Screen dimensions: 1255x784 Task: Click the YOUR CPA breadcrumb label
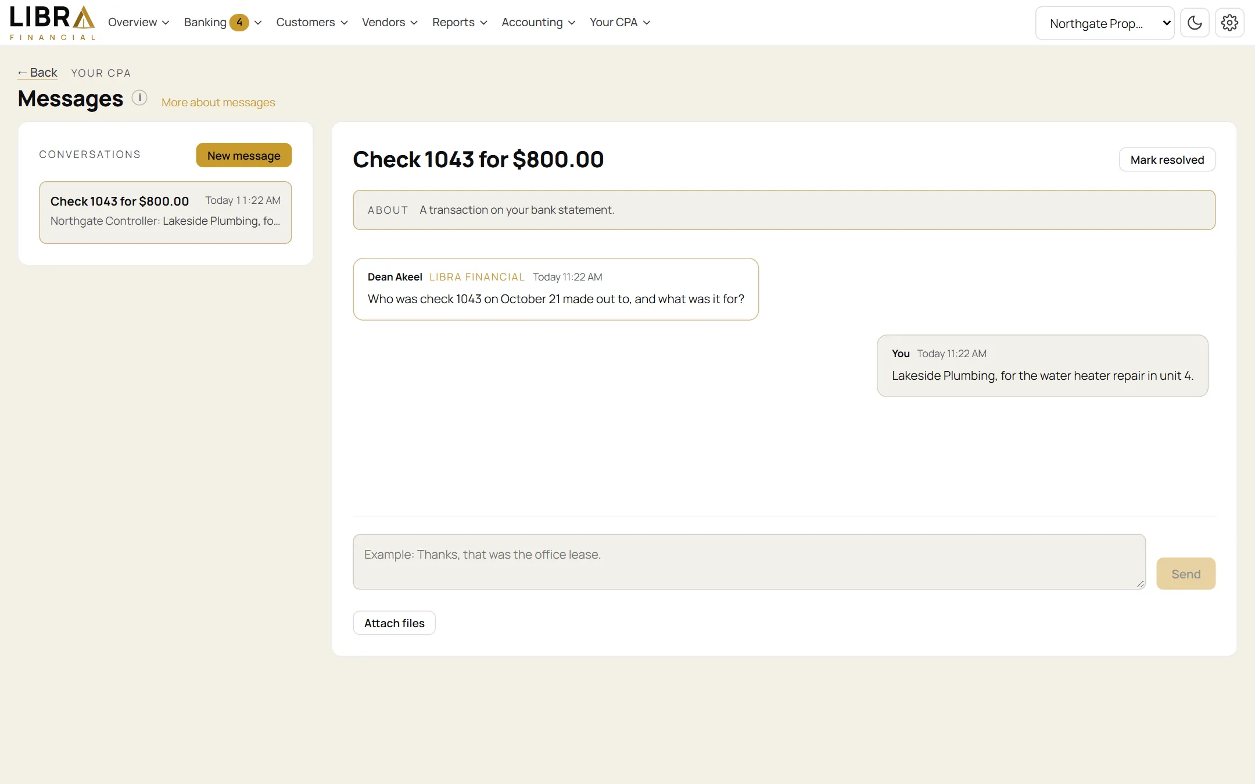101,73
